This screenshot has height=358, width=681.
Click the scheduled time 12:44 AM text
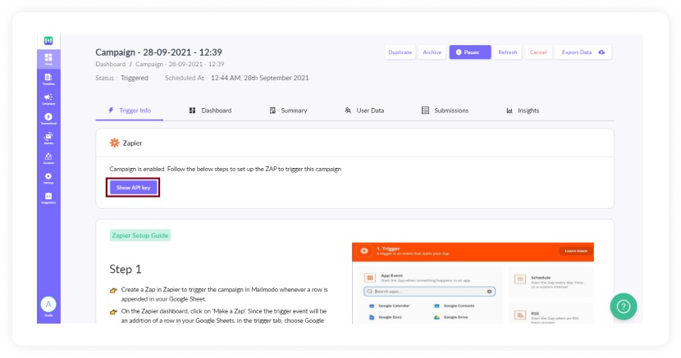click(x=260, y=78)
